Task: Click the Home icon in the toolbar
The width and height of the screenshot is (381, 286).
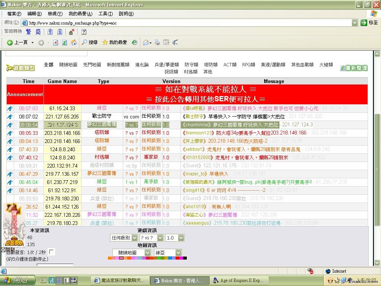Action: click(x=74, y=42)
